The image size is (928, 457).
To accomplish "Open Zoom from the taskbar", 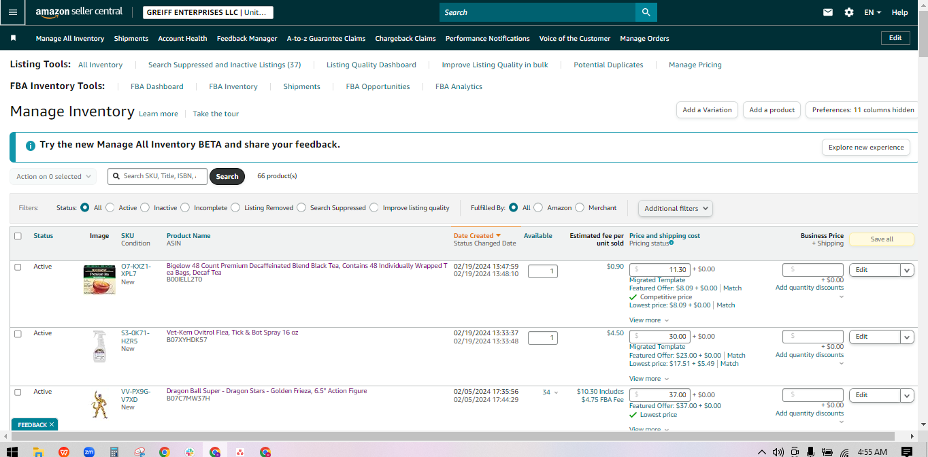I will point(88,452).
